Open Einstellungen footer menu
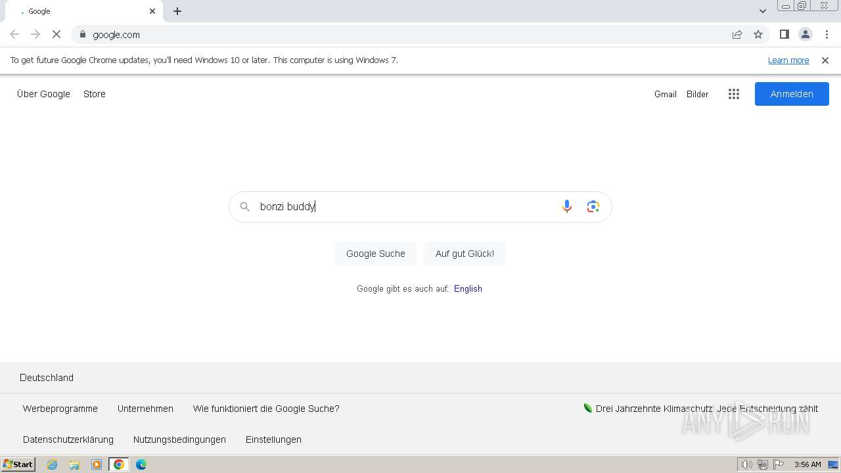Screen dimensions: 841x473 273,439
